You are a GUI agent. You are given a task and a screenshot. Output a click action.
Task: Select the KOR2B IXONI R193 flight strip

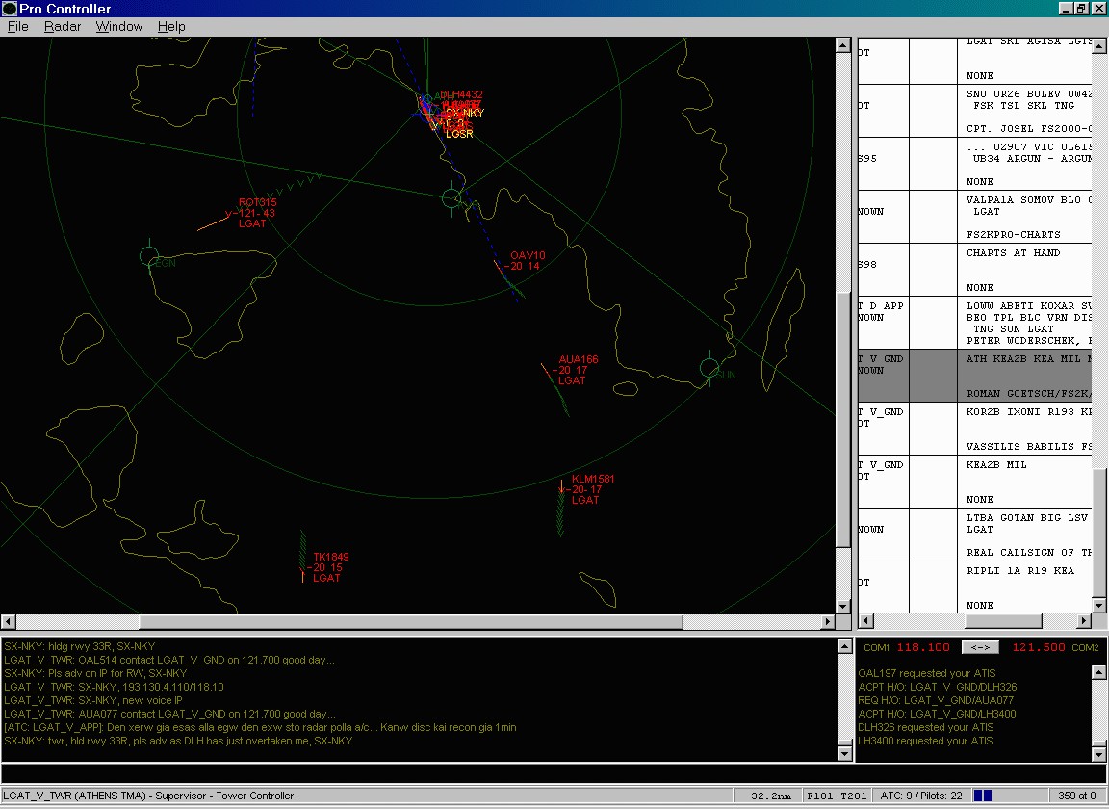[975, 429]
